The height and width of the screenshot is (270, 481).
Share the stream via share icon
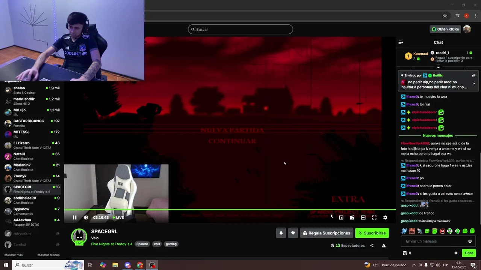(x=372, y=246)
